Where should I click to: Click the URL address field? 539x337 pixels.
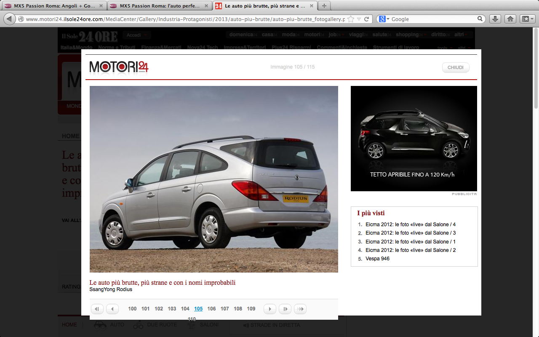(185, 19)
